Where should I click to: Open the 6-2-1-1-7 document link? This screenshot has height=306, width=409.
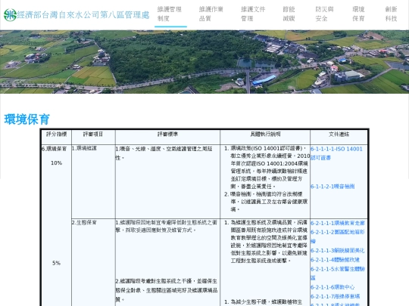pos(335,296)
